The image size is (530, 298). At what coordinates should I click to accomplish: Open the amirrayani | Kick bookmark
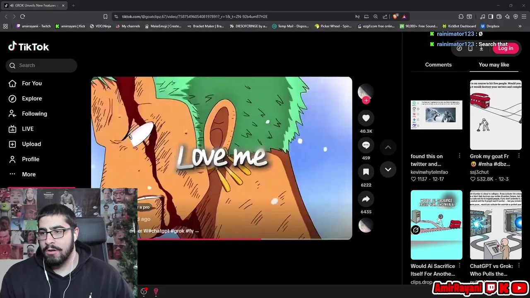point(70,26)
